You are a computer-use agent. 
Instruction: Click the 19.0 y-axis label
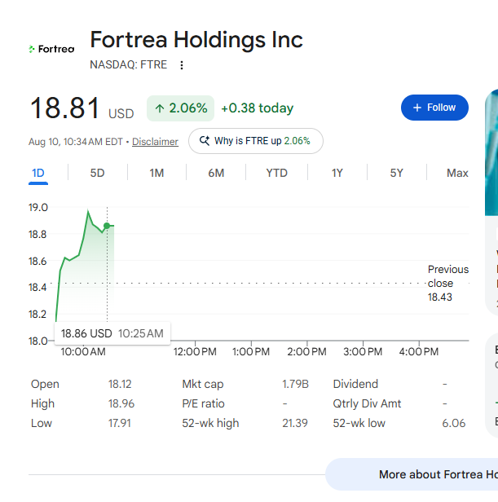[38, 208]
